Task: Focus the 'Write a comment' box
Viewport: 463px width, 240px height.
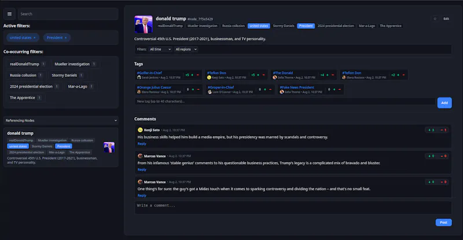Action: pos(293,208)
